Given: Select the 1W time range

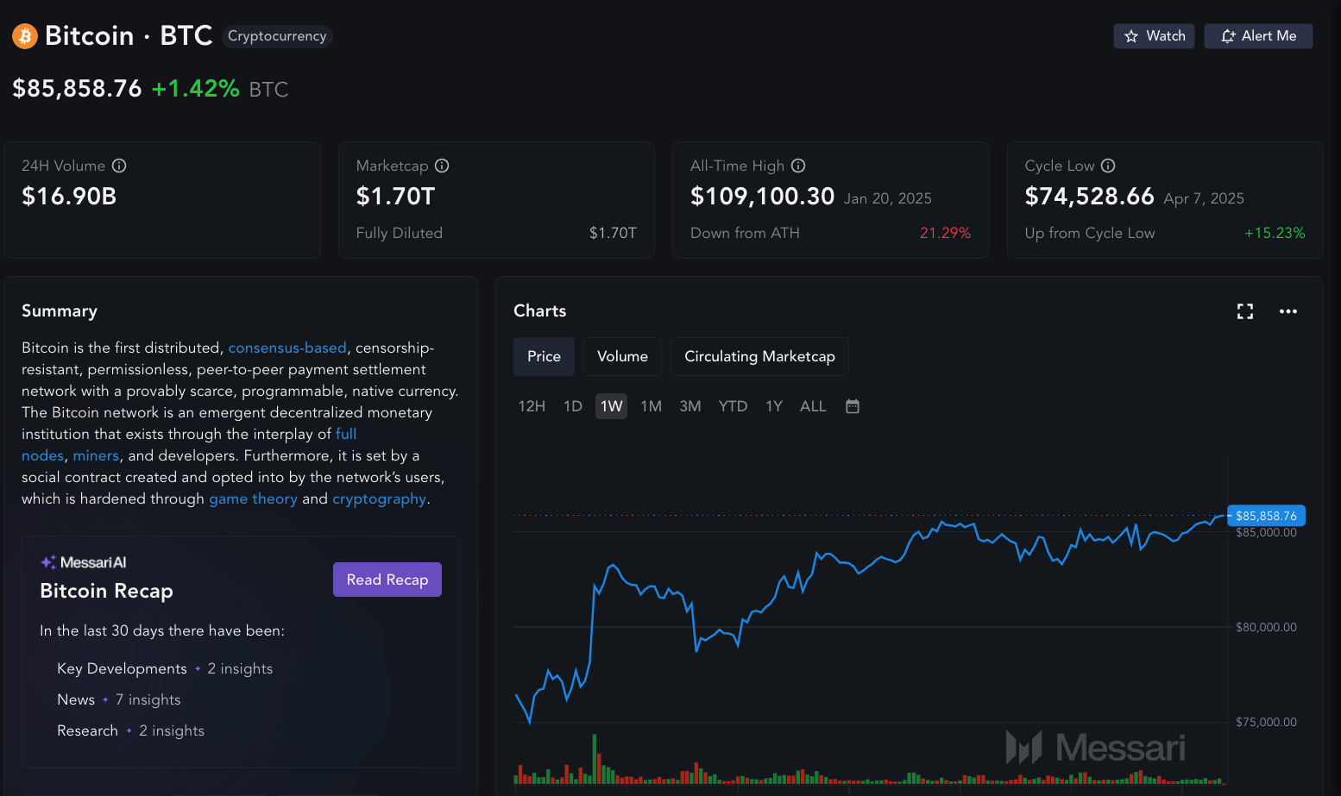Looking at the screenshot, I should coord(611,406).
